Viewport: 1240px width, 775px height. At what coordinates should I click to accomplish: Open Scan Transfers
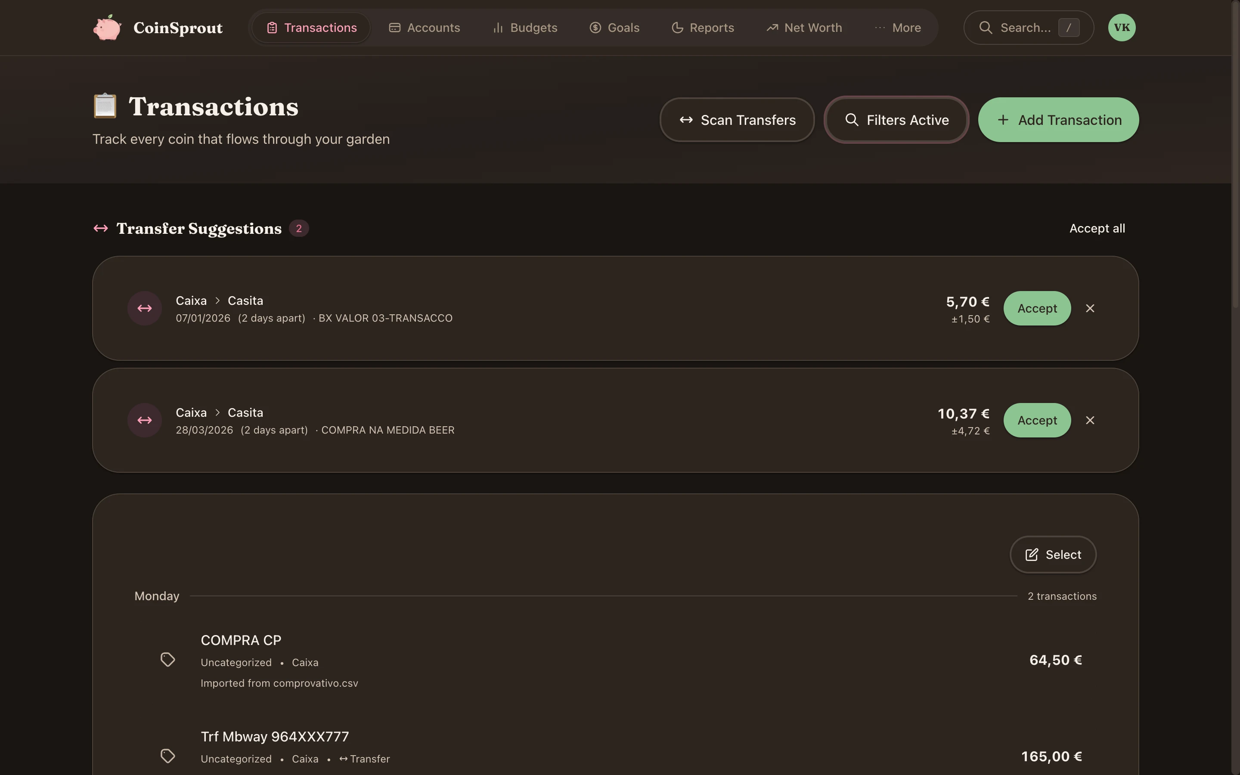click(x=737, y=119)
